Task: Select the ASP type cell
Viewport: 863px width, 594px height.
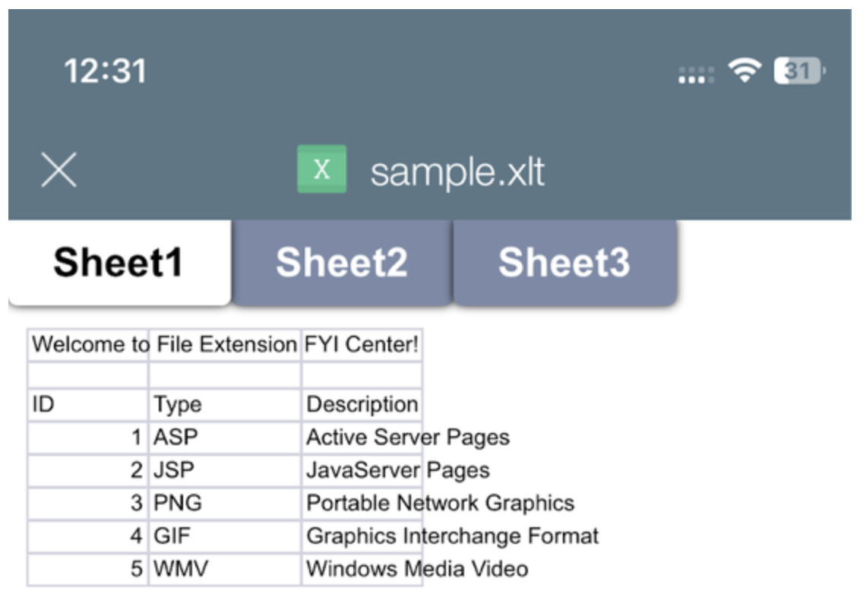Action: [225, 438]
